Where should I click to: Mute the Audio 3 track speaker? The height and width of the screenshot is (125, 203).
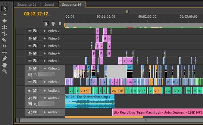pyautogui.click(x=30, y=112)
